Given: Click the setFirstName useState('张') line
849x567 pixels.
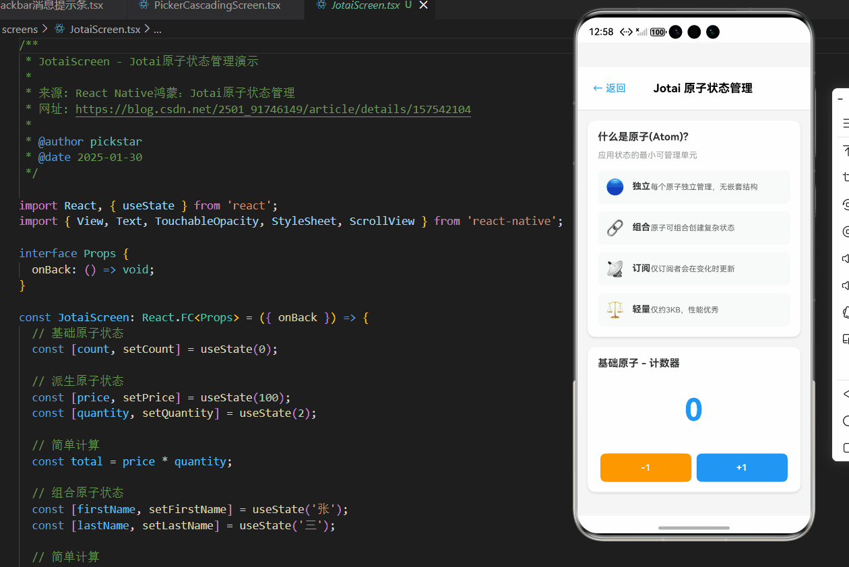Looking at the screenshot, I should (190, 509).
